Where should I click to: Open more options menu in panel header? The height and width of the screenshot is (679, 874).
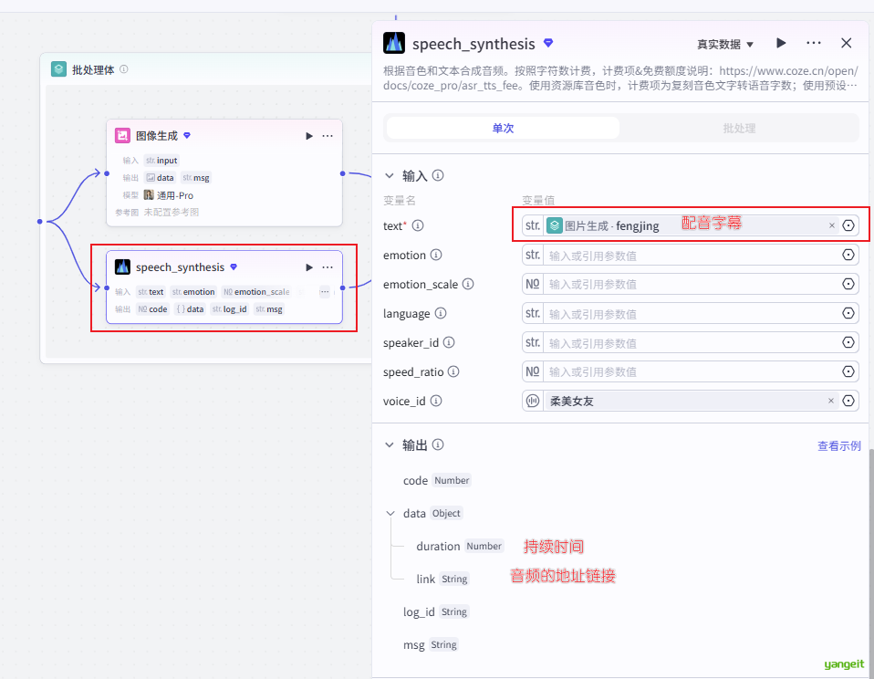(x=814, y=43)
